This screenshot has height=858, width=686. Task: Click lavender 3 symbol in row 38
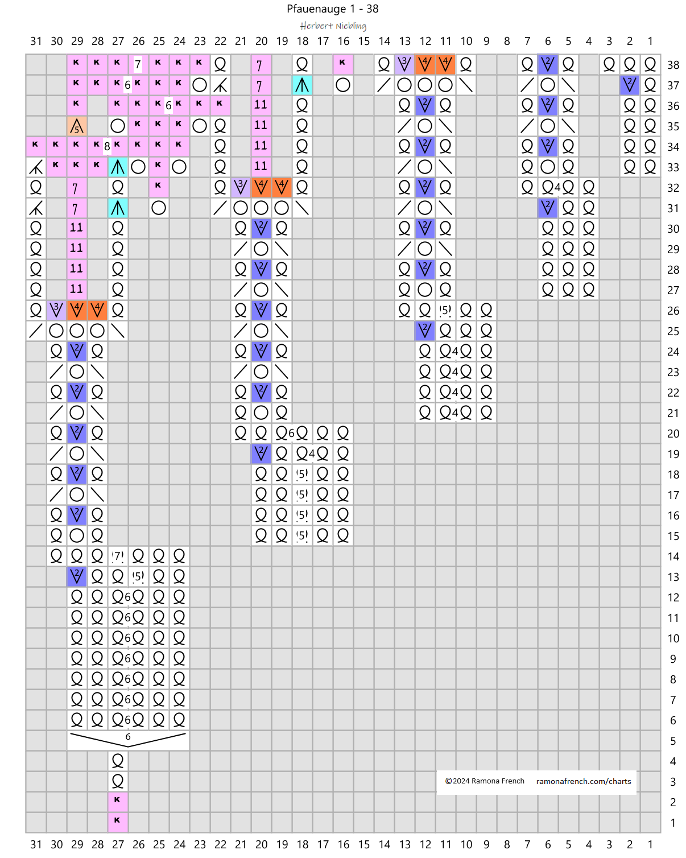pos(404,64)
